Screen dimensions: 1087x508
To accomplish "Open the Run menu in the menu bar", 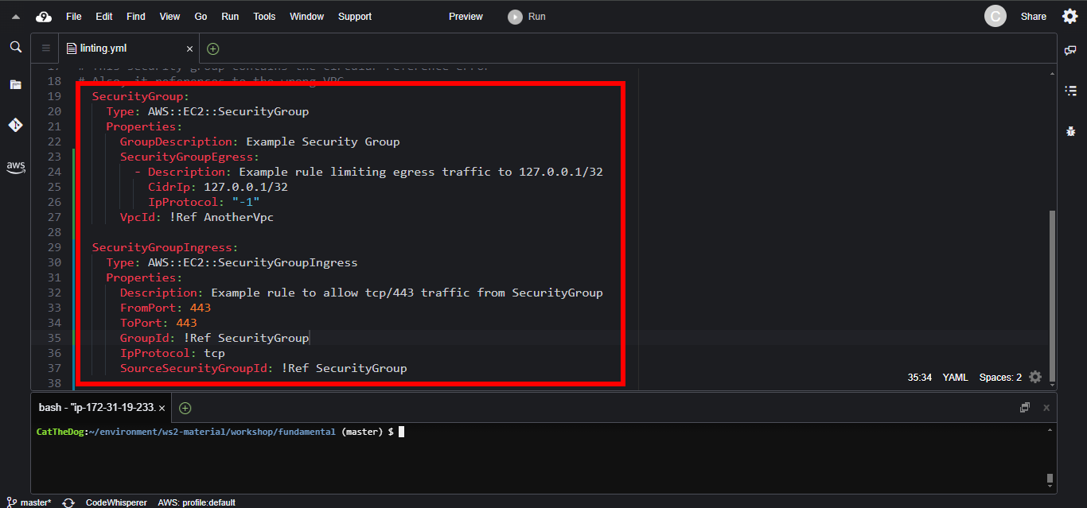I will coord(230,16).
